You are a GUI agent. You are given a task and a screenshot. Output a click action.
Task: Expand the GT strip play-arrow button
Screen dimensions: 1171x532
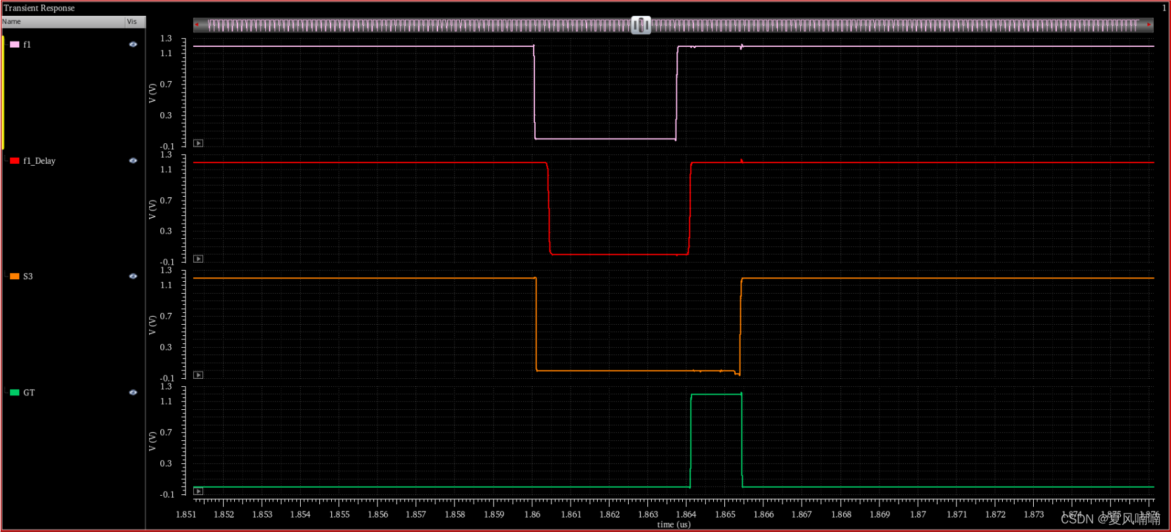tap(198, 491)
